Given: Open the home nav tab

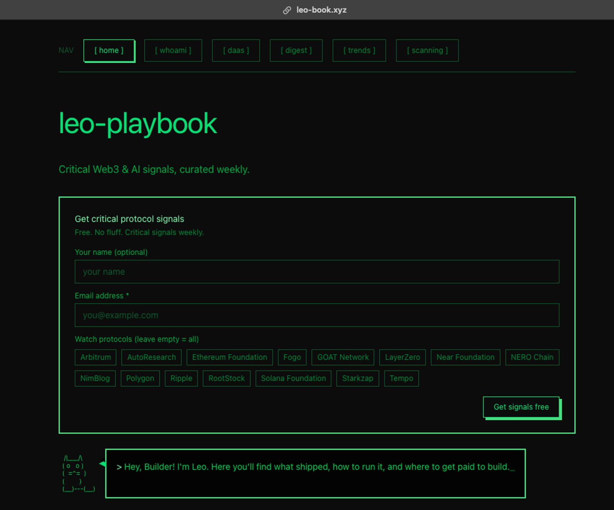Looking at the screenshot, I should (109, 51).
